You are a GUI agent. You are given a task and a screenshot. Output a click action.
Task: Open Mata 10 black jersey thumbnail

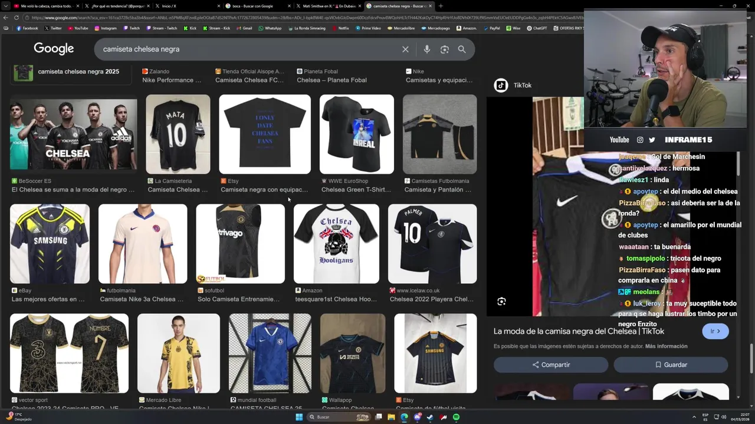[178, 134]
